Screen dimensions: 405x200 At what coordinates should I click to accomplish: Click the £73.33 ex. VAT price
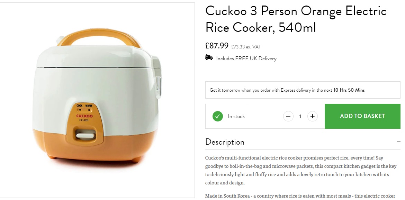246,47
